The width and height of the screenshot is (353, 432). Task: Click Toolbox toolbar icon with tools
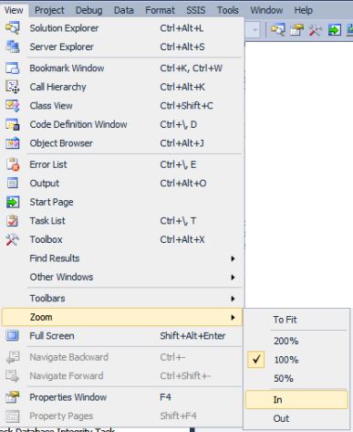point(316,30)
